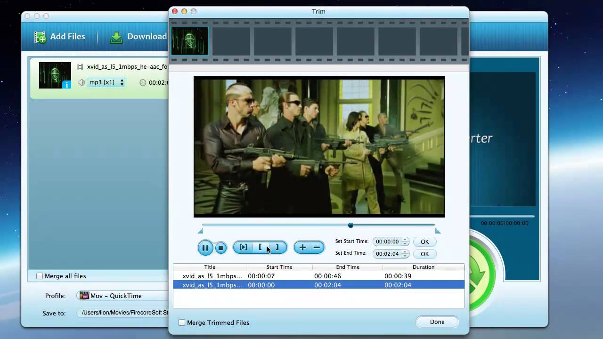This screenshot has height=339, width=603.
Task: Click the clock duration icon in file row
Action: pyautogui.click(x=143, y=83)
